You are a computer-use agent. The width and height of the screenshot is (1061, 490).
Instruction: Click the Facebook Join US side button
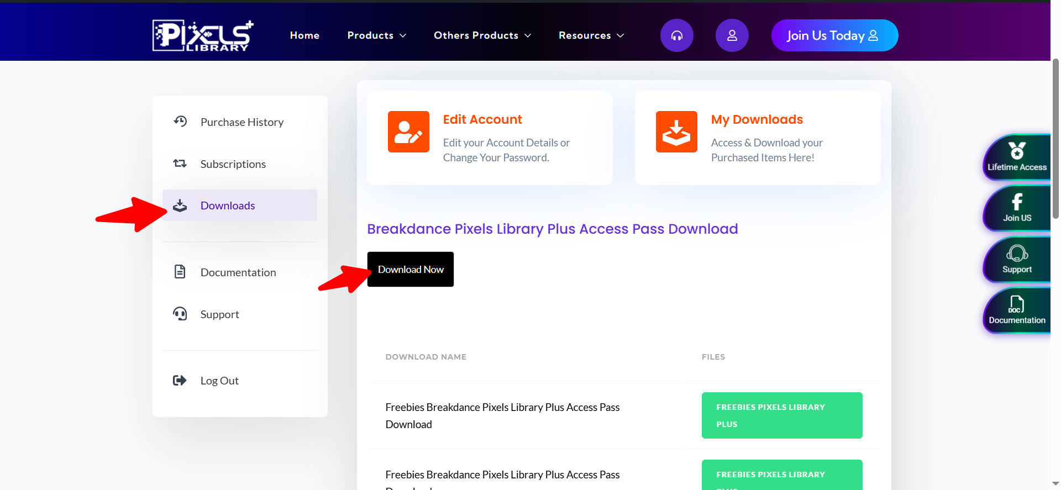(x=1016, y=208)
